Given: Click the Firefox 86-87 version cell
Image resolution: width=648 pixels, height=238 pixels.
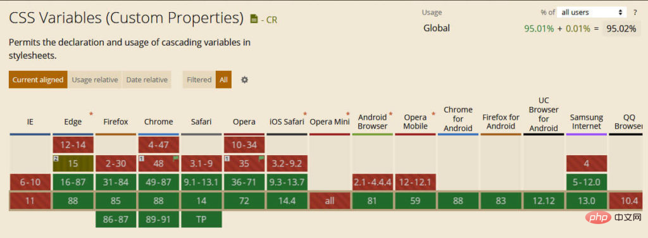Looking at the screenshot, I should click(x=116, y=220).
